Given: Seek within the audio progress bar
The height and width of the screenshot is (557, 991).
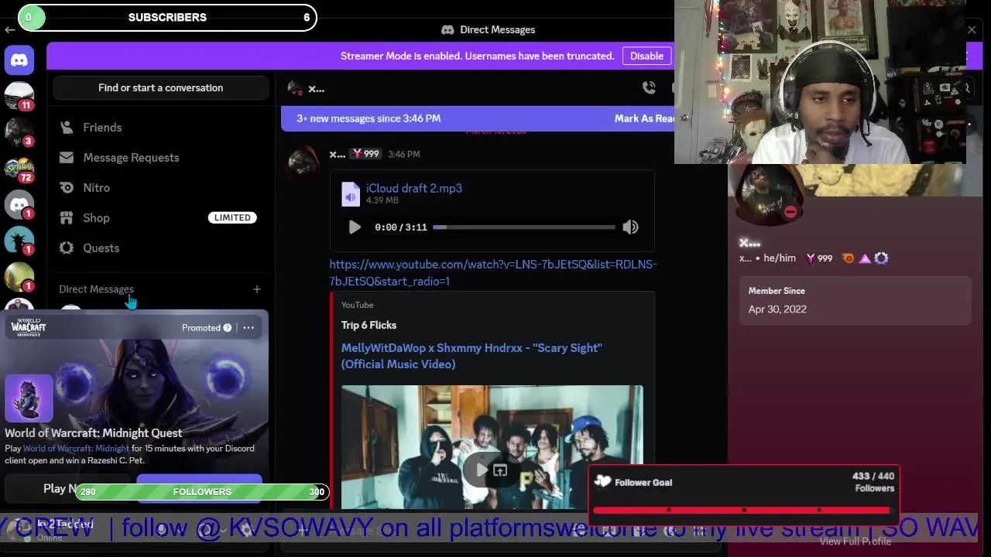Looking at the screenshot, I should pos(524,227).
